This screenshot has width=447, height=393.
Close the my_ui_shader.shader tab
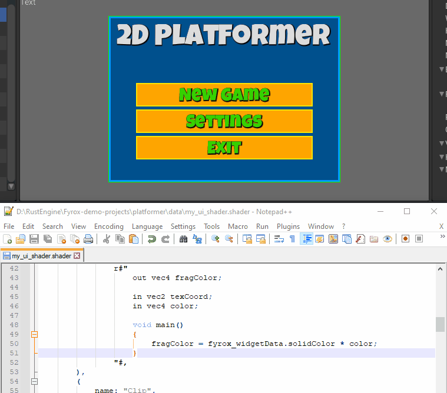[77, 256]
